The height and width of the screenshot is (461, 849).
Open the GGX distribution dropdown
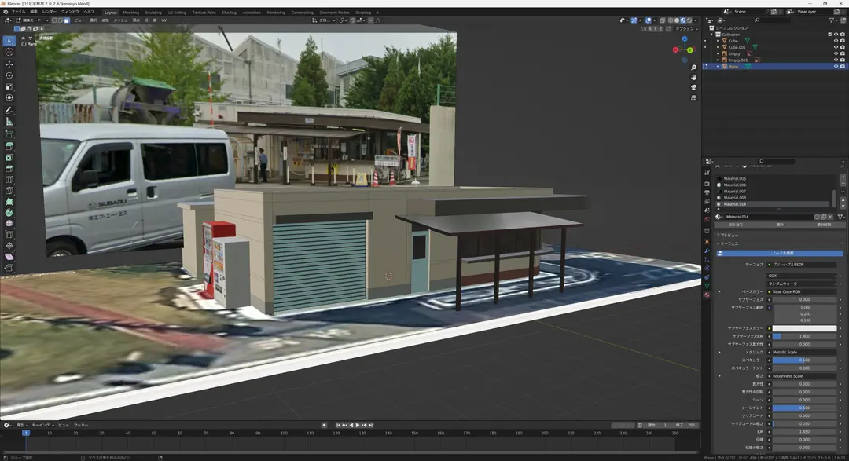[802, 276]
